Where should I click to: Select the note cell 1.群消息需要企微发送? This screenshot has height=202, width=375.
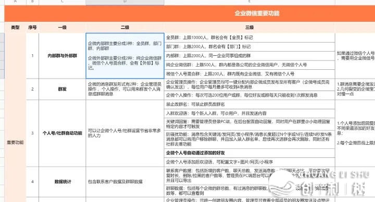coord(355,89)
